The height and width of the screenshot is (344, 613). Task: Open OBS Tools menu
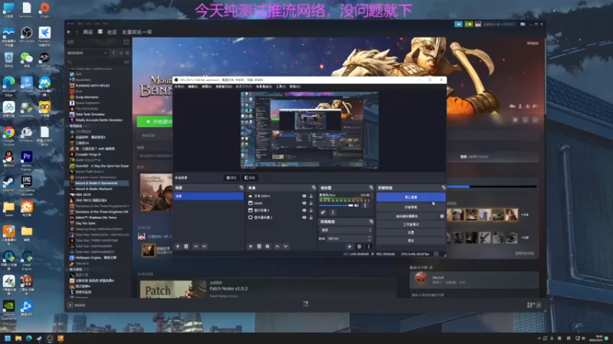(x=280, y=86)
